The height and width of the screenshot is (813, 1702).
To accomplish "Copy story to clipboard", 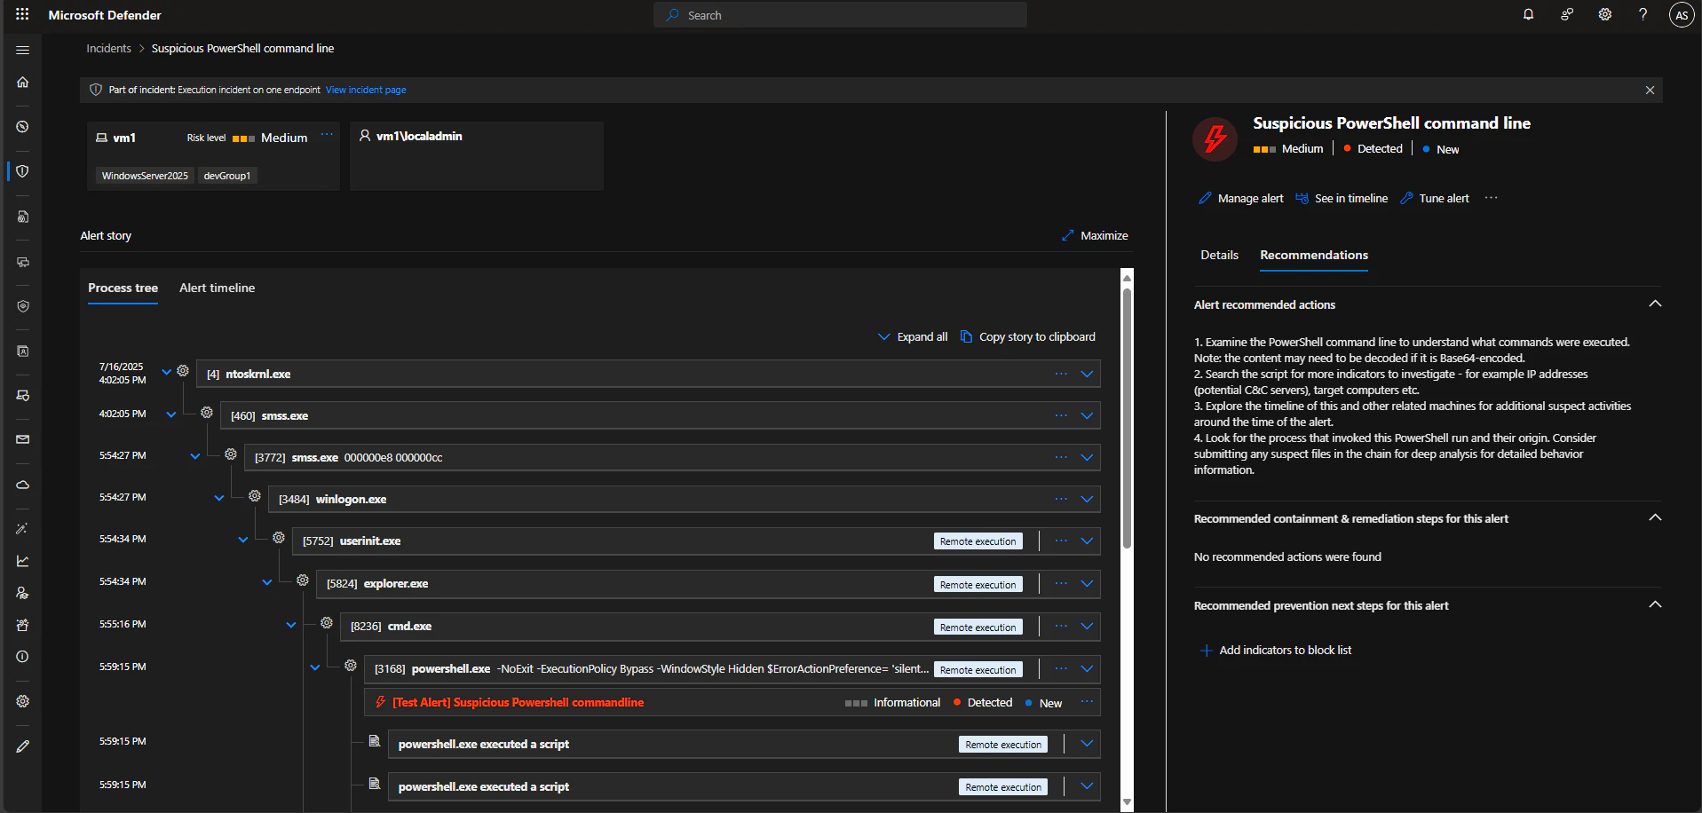I will [1028, 337].
